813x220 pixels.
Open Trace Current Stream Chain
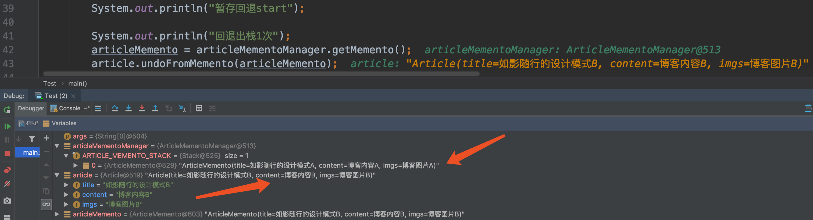coord(212,109)
